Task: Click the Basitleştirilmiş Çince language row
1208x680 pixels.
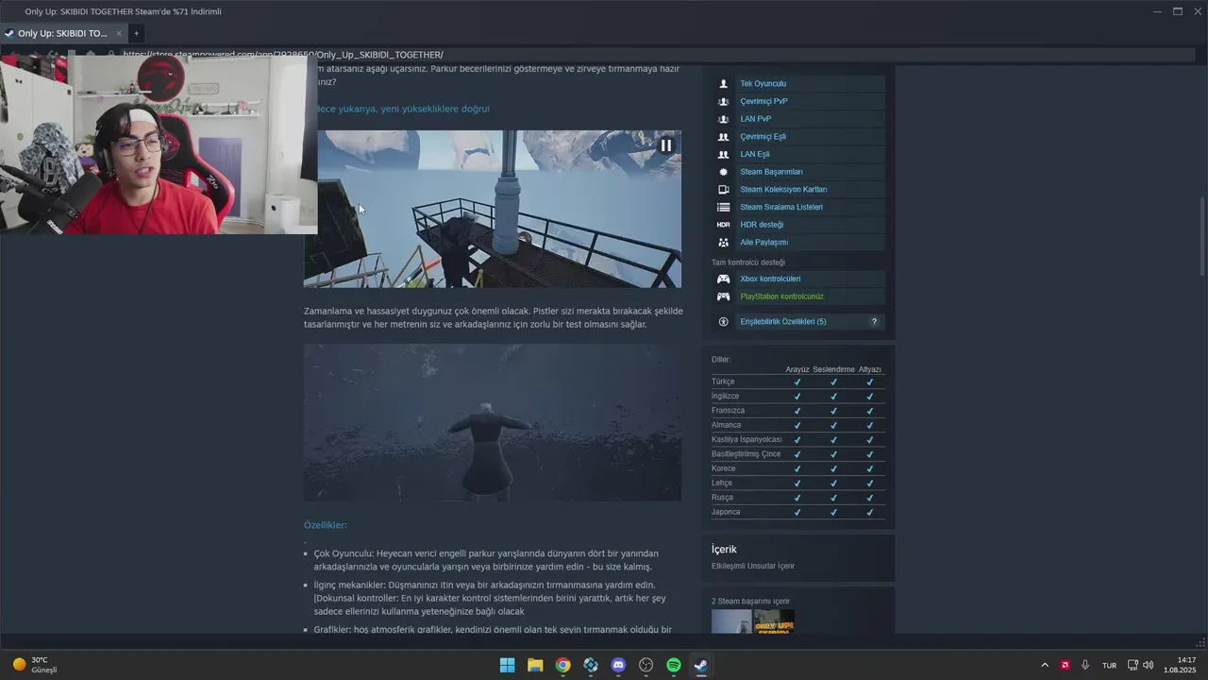Action: (x=797, y=454)
